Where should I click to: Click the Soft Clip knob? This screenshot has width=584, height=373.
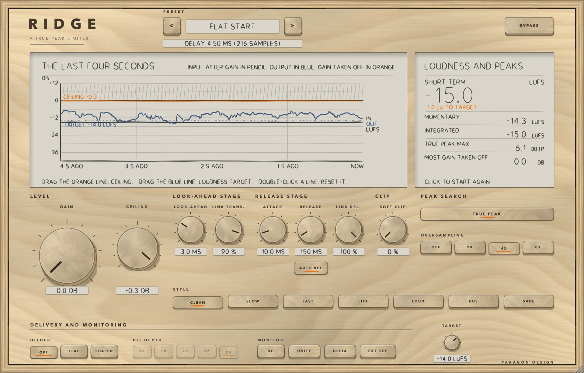click(x=393, y=230)
